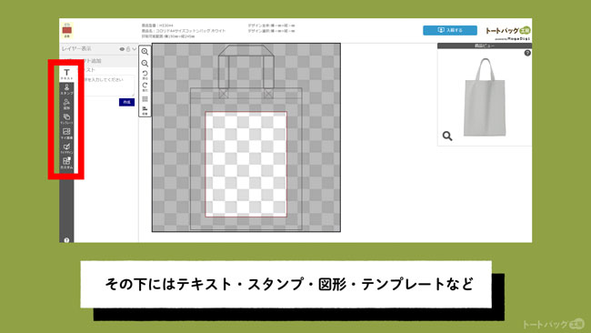Open the Custom tool in sidebar

(66, 163)
